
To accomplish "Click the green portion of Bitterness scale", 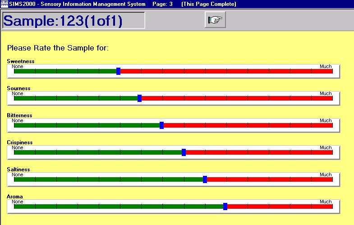I will coord(86,125).
